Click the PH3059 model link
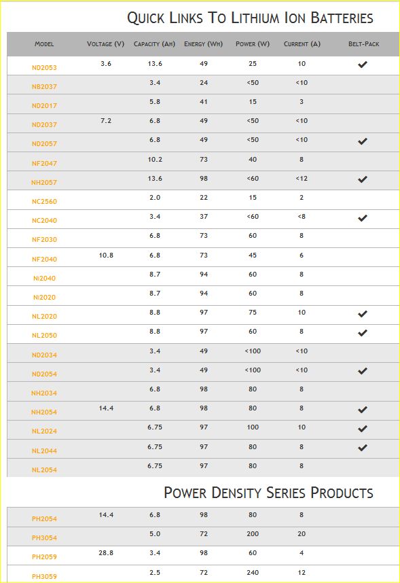The image size is (400, 583). [44, 577]
